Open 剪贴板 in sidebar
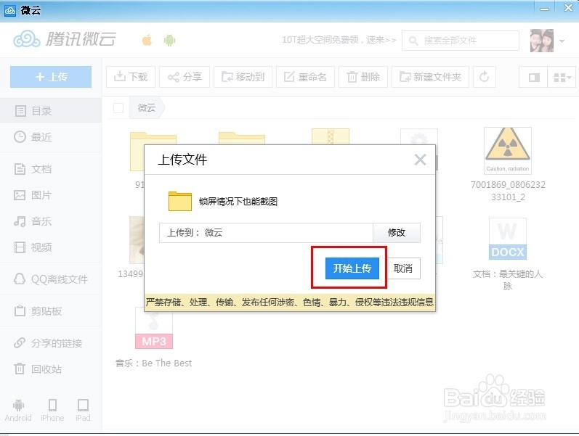The width and height of the screenshot is (579, 436). [51, 311]
